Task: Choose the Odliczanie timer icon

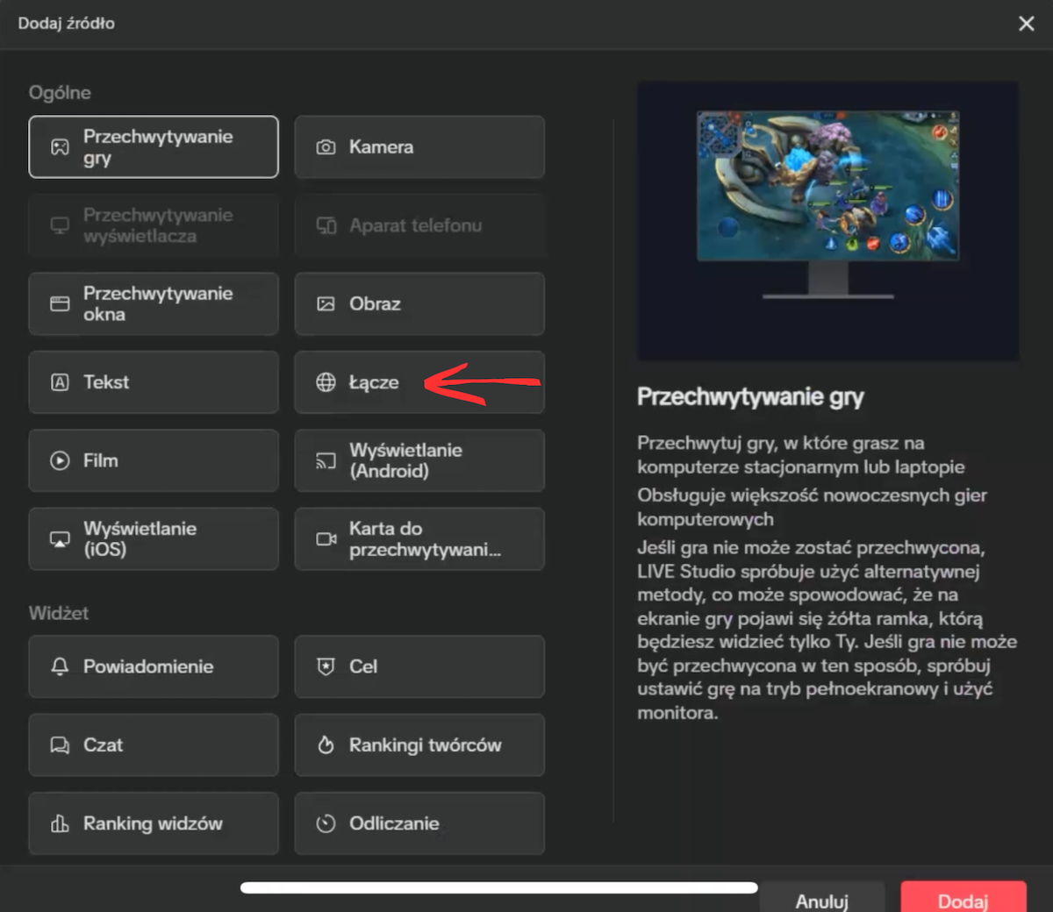Action: [x=326, y=823]
